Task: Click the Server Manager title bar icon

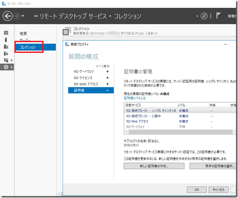Action: click(x=4, y=3)
